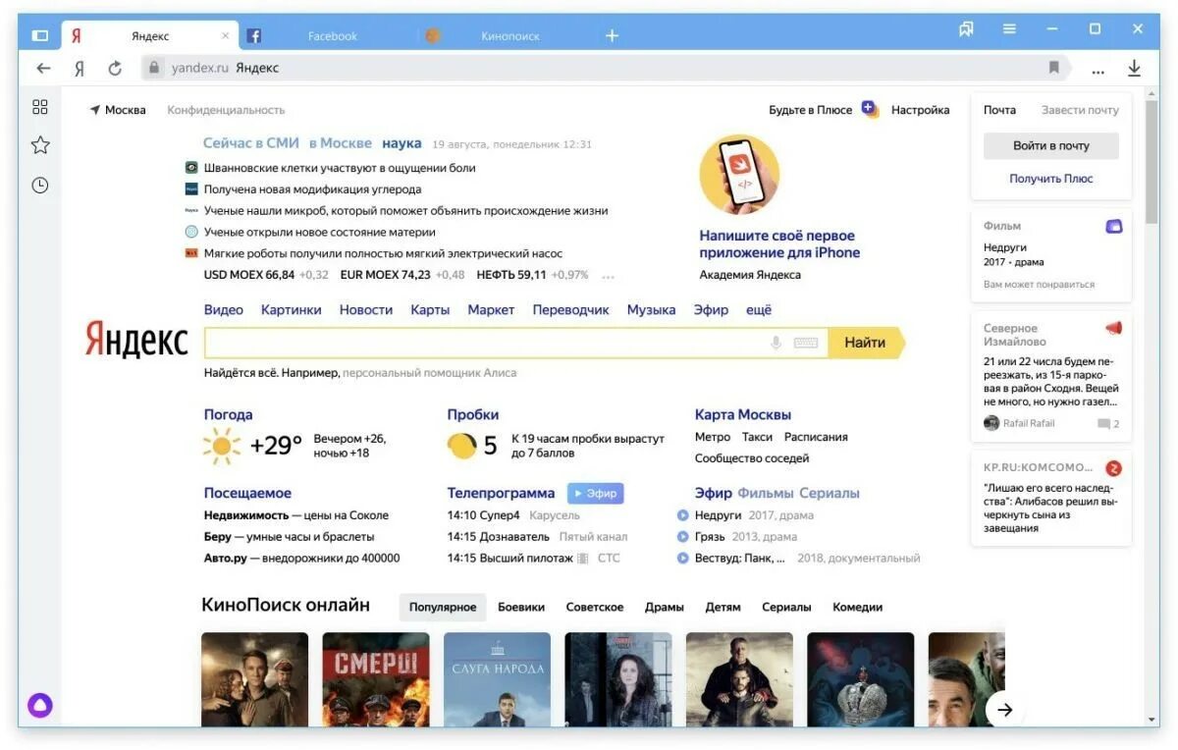Viewport: 1178px width, 750px height.
Task: Open the СМЕРШ movie poster
Action: (x=376, y=679)
